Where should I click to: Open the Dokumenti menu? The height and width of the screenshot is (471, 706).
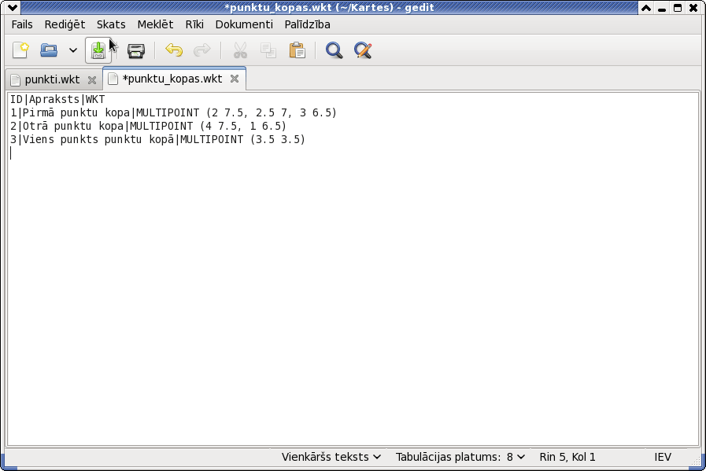coord(244,24)
